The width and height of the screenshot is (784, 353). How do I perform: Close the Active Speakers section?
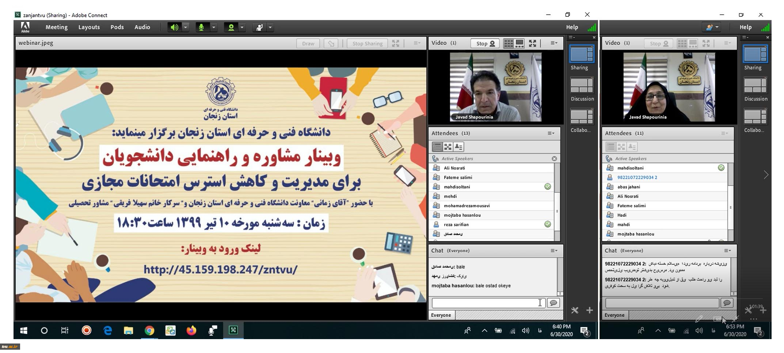[x=554, y=159]
